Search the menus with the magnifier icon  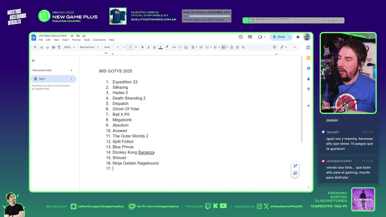[x=35, y=47]
